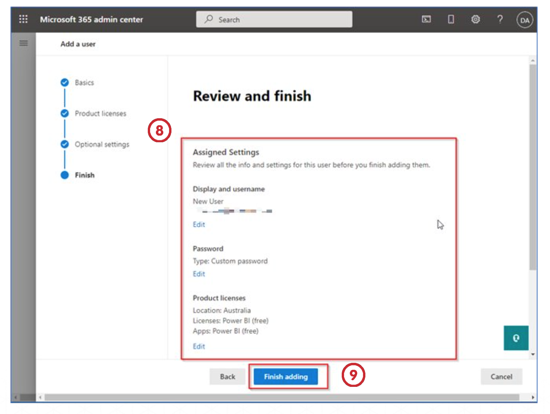550x414 pixels.
Task: Open the DA account avatar
Action: (524, 20)
